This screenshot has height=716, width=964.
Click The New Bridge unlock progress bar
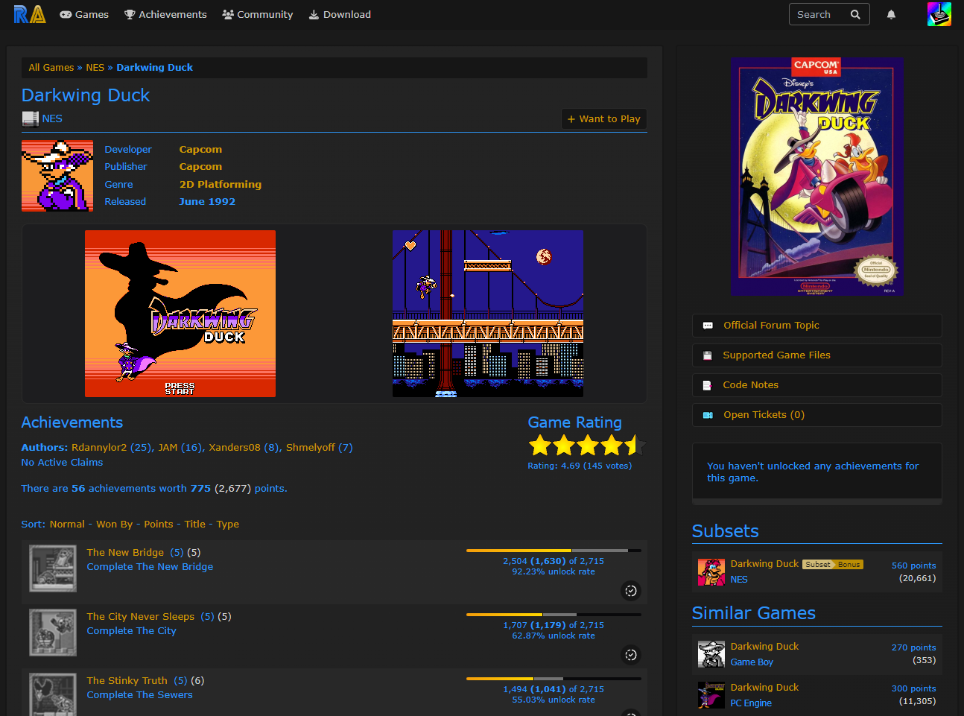554,551
